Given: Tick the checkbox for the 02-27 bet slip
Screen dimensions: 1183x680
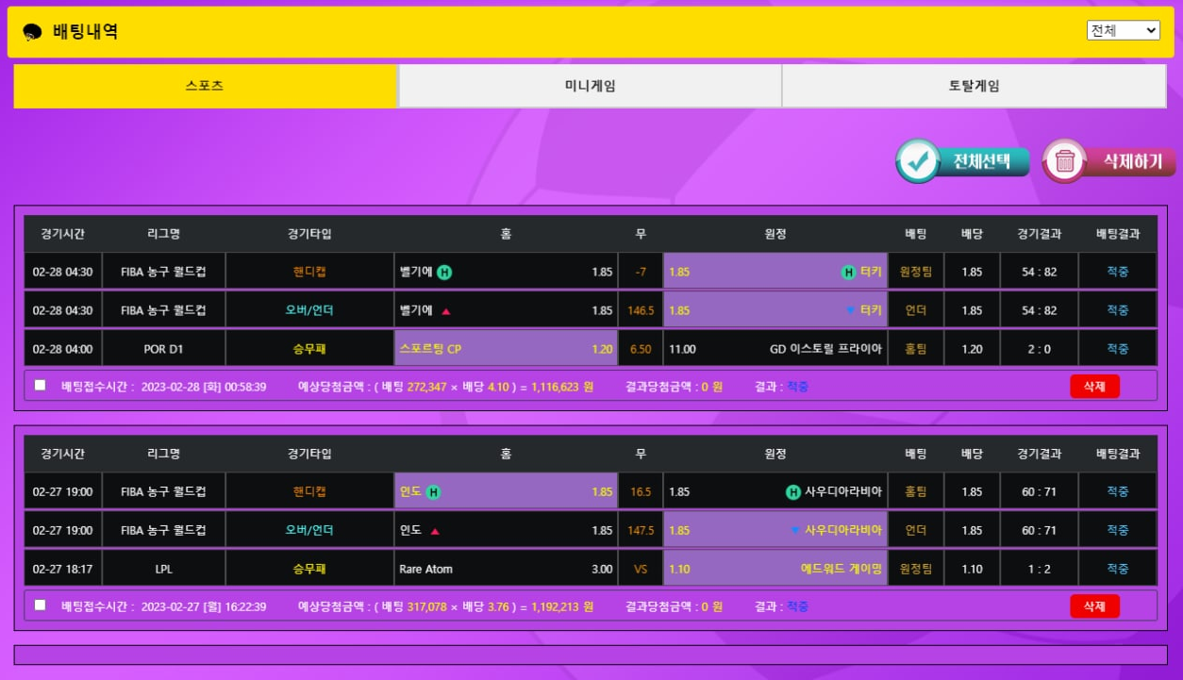Looking at the screenshot, I should pos(40,605).
